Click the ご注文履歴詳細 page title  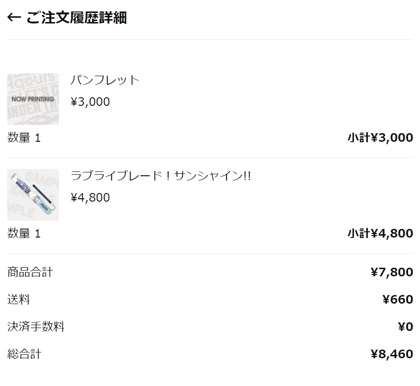coord(76,18)
